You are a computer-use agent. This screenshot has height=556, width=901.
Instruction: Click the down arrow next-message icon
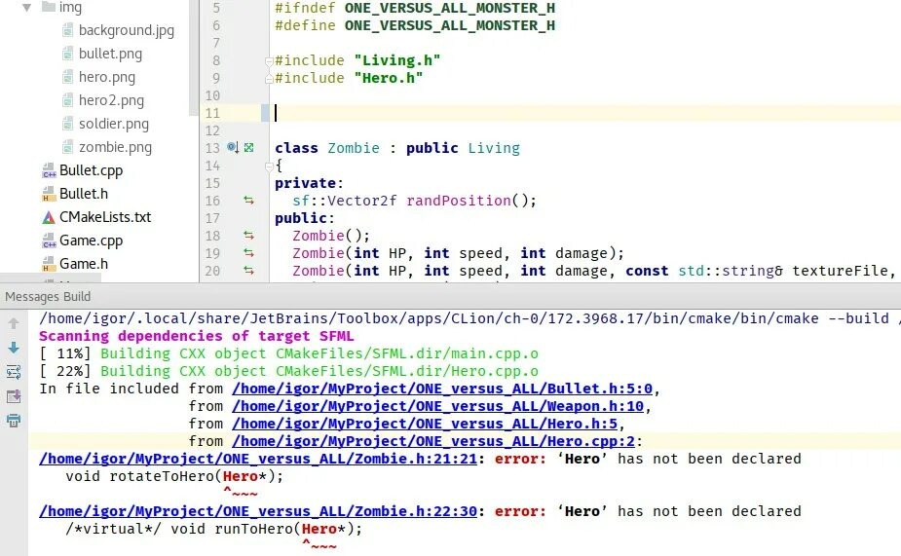14,348
